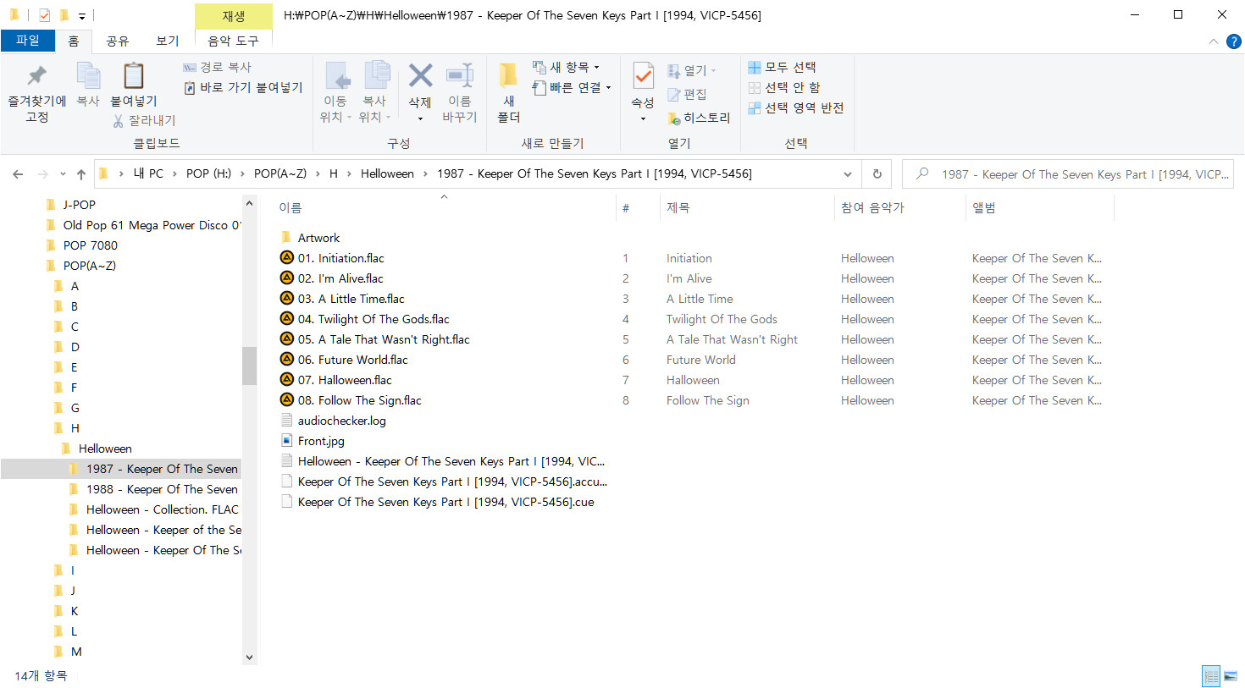Screen dimensions: 1245x688
Task: Sort by the 제목 column header
Action: 678,207
